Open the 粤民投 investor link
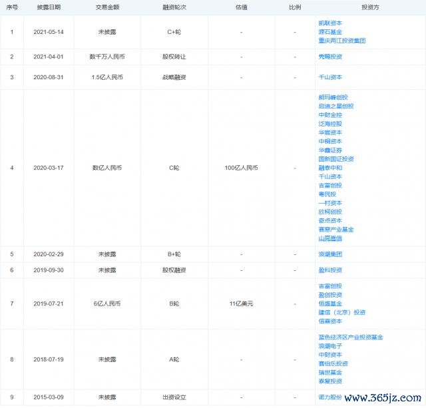This screenshot has height=408, width=426. (327, 194)
